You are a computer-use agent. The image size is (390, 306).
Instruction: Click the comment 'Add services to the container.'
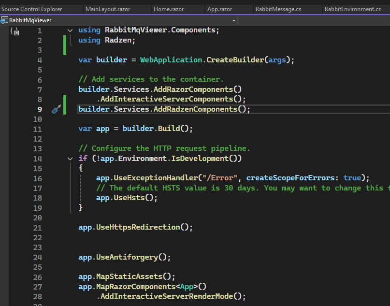point(151,79)
